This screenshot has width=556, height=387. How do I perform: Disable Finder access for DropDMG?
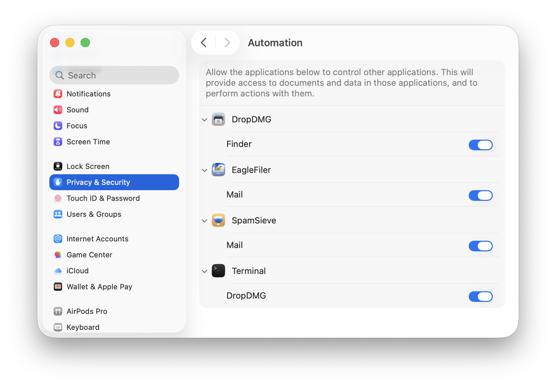tap(481, 145)
